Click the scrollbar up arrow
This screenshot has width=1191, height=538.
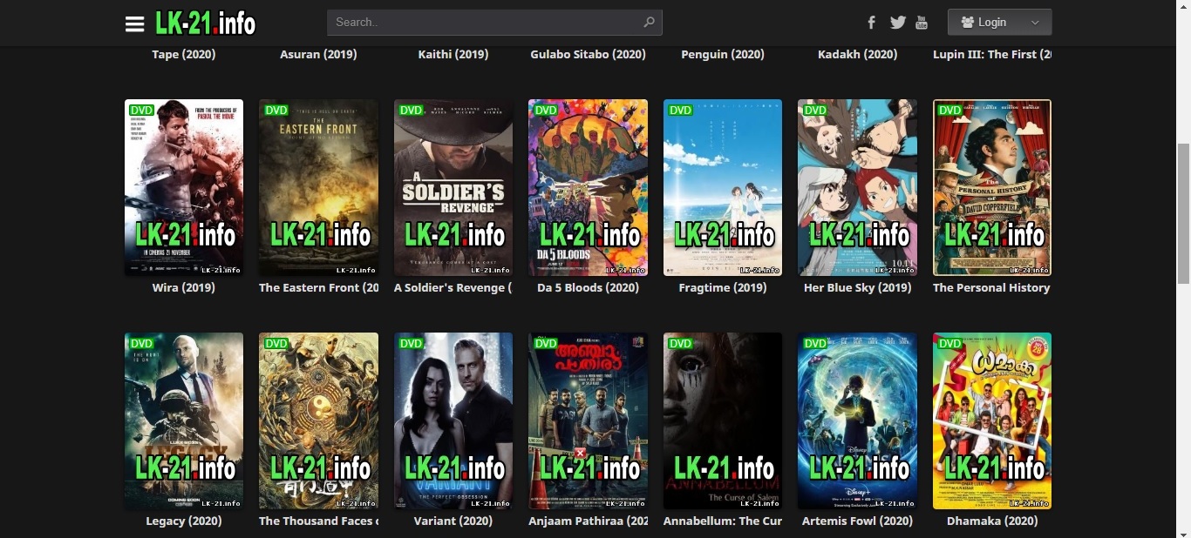coord(1183,7)
